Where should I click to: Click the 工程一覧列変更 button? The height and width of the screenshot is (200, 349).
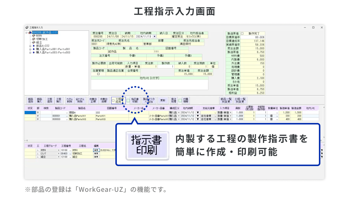(x=240, y=100)
